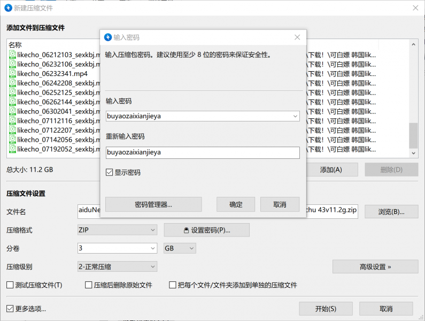Click the lock icon on set password button
The image size is (425, 321).
tap(186, 230)
